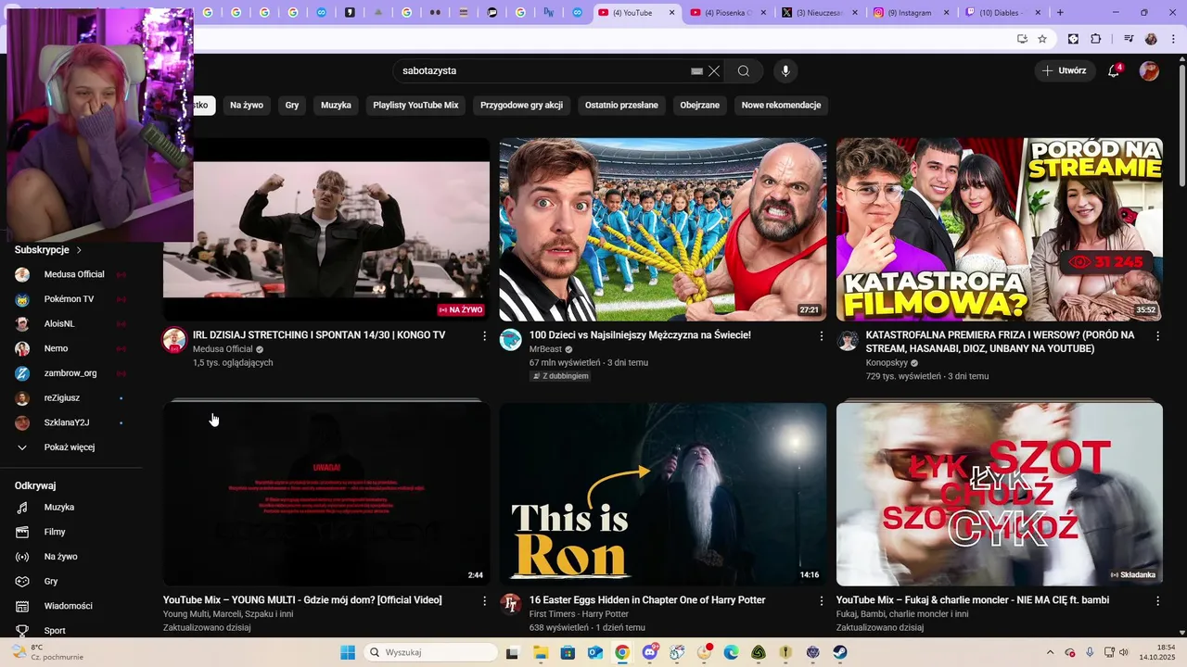Image resolution: width=1187 pixels, height=667 pixels.
Task: Open options menu for the Medusa Official live video
Action: 484,336
